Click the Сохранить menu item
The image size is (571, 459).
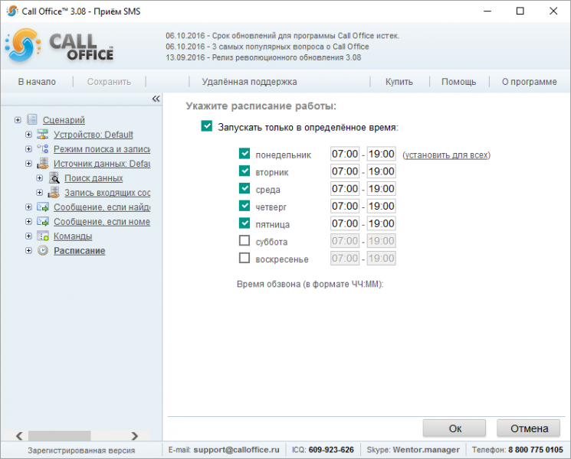point(109,82)
